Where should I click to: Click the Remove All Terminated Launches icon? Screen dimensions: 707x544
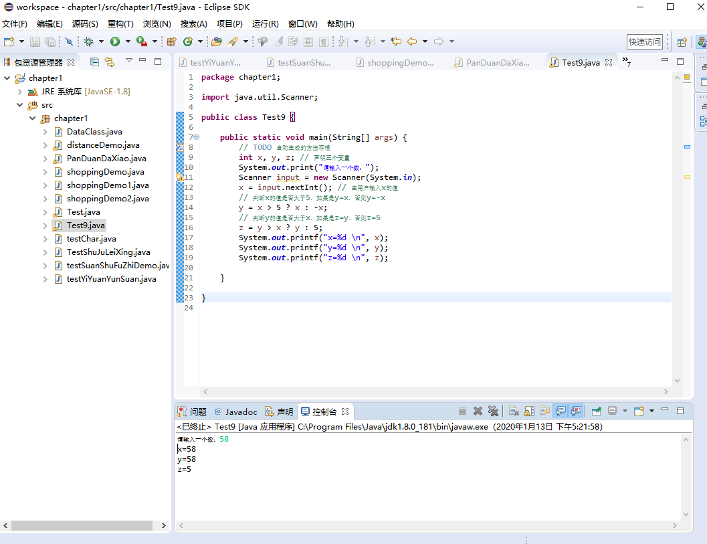pyautogui.click(x=493, y=410)
